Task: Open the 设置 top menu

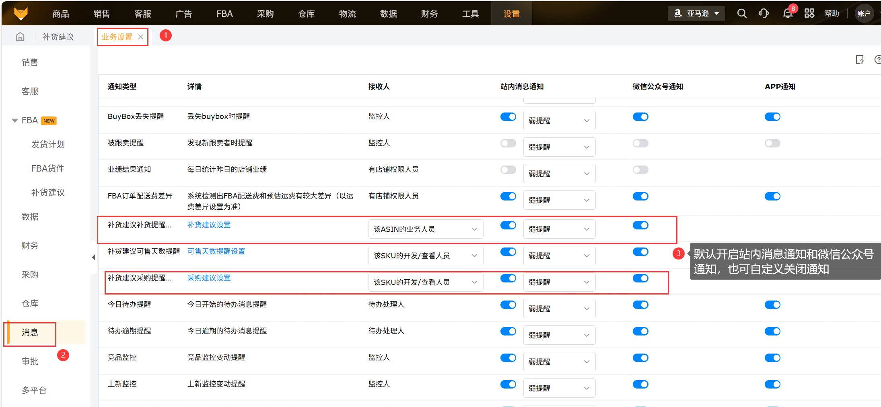Action: (x=512, y=14)
